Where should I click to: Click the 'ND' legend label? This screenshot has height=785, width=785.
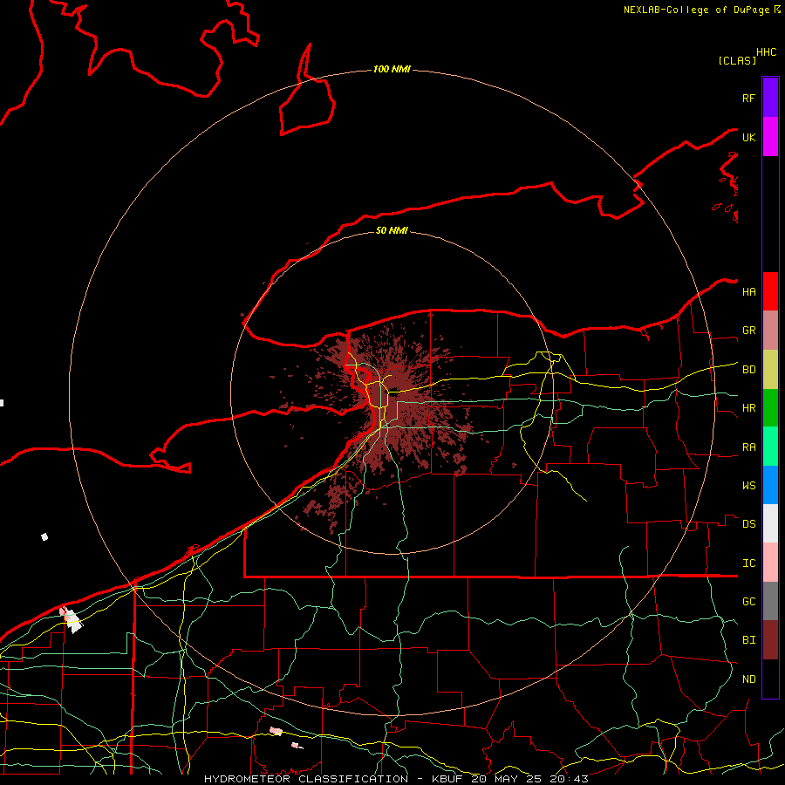(748, 679)
